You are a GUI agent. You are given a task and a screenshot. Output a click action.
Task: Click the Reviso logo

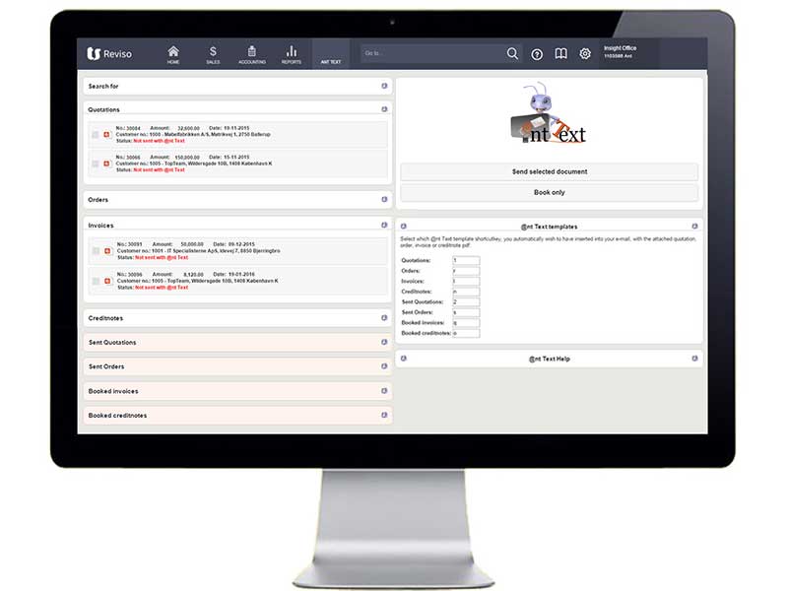109,54
